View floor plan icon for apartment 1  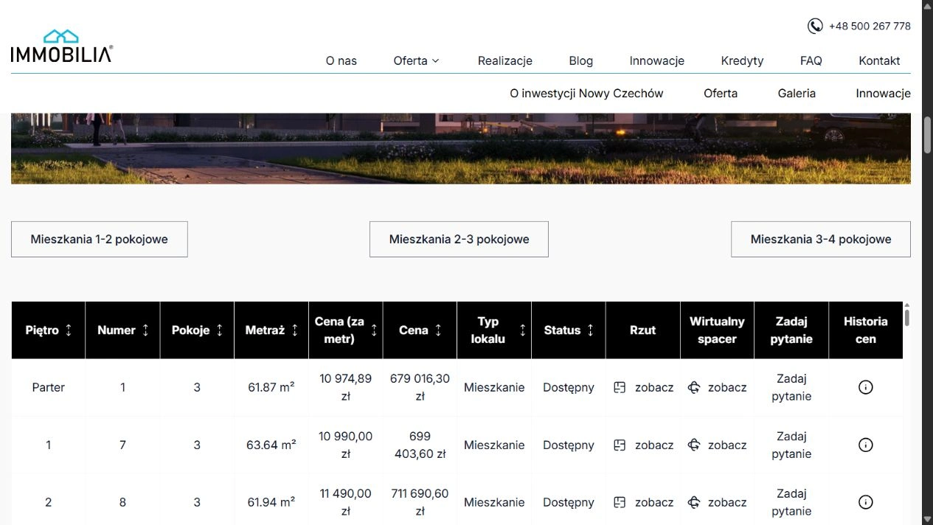pyautogui.click(x=620, y=387)
